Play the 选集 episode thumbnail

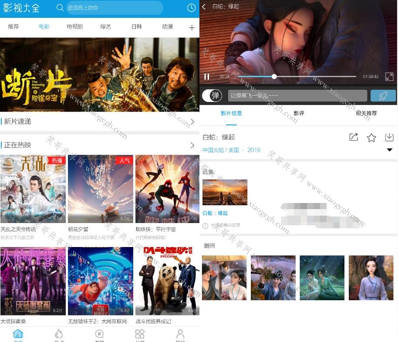[x=225, y=192]
